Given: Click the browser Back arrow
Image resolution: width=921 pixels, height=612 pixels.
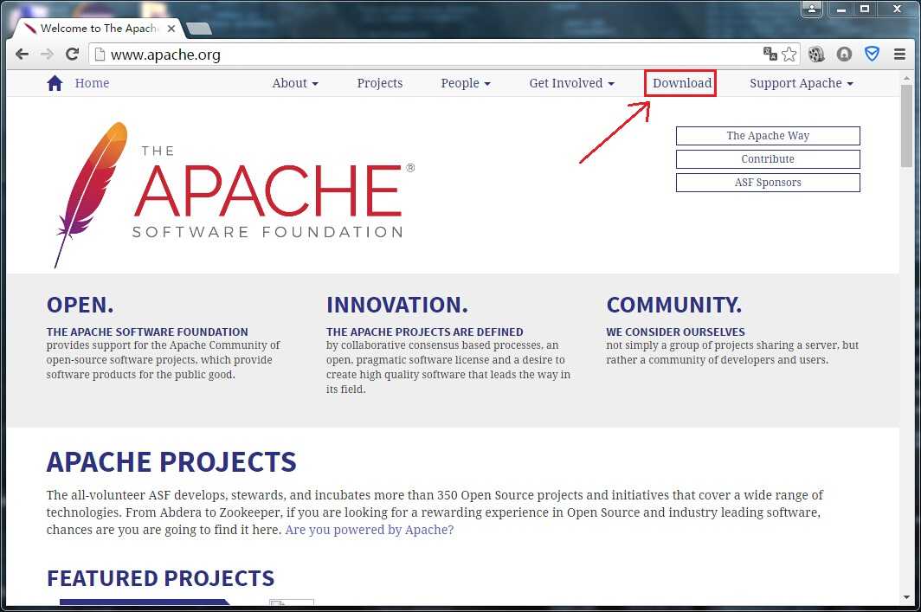Looking at the screenshot, I should coord(23,55).
